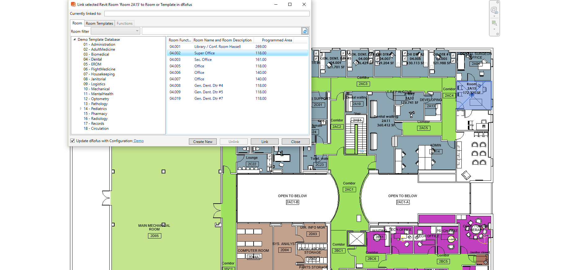This screenshot has height=270, width=571.
Task: Select the 04.008 Gen. Dent. Dtr #4 row
Action: [238, 86]
